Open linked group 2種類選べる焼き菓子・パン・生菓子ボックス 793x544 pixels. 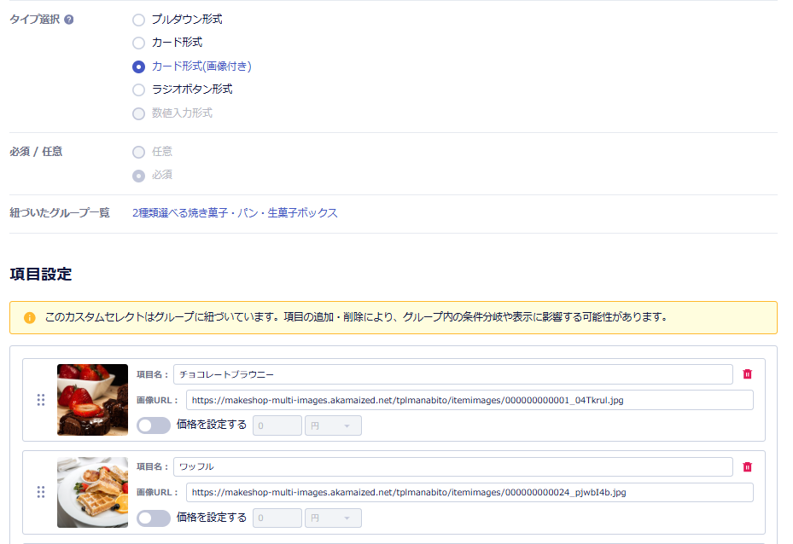coord(235,213)
